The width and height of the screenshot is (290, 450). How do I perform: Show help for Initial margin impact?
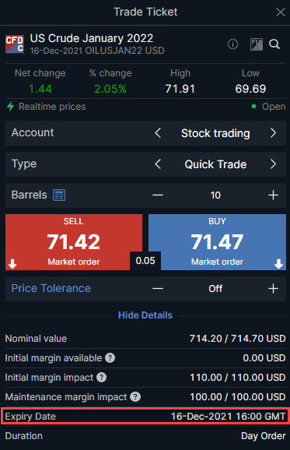click(x=101, y=378)
